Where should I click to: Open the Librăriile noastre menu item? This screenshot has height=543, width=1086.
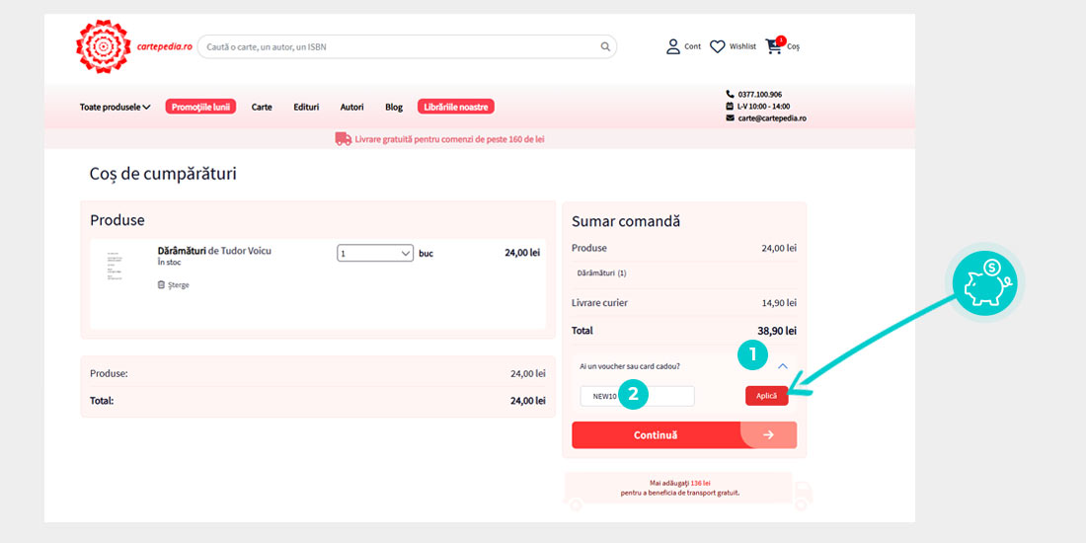(x=455, y=107)
